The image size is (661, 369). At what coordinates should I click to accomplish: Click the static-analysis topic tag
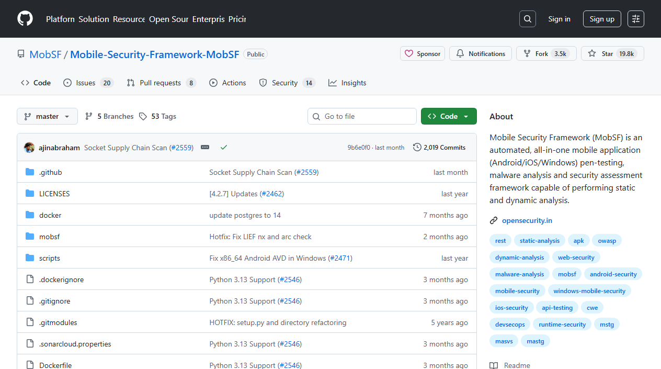tap(540, 241)
